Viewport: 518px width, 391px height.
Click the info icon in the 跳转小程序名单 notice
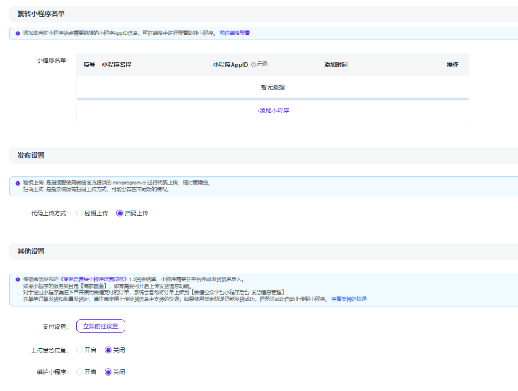(17, 33)
